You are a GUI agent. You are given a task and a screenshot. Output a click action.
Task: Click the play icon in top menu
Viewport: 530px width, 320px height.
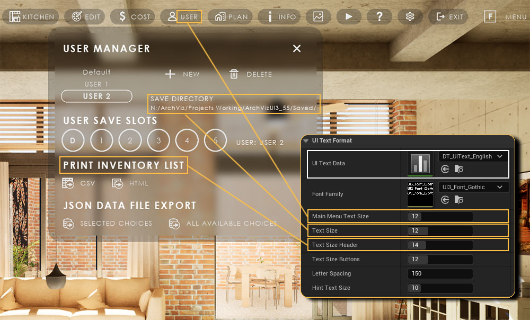tap(348, 16)
